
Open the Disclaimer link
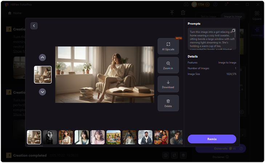tap(221, 157)
